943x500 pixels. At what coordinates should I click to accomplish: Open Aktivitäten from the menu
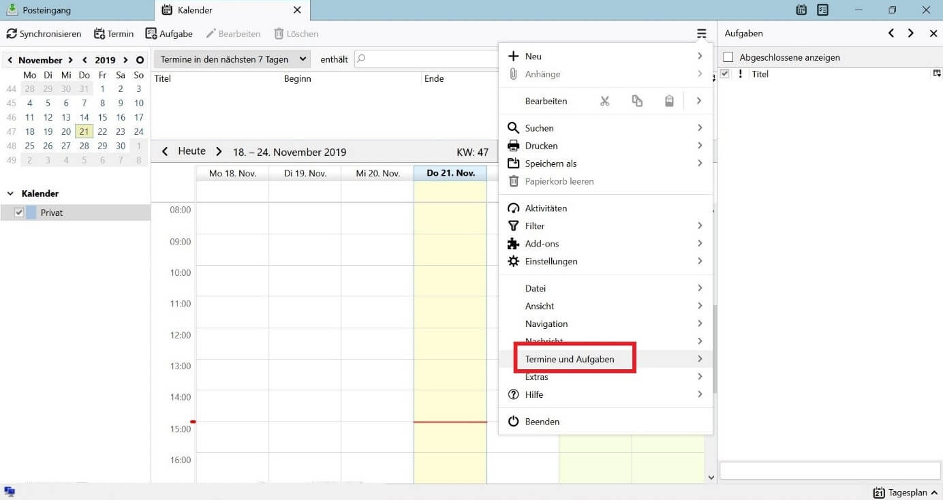tap(606, 208)
